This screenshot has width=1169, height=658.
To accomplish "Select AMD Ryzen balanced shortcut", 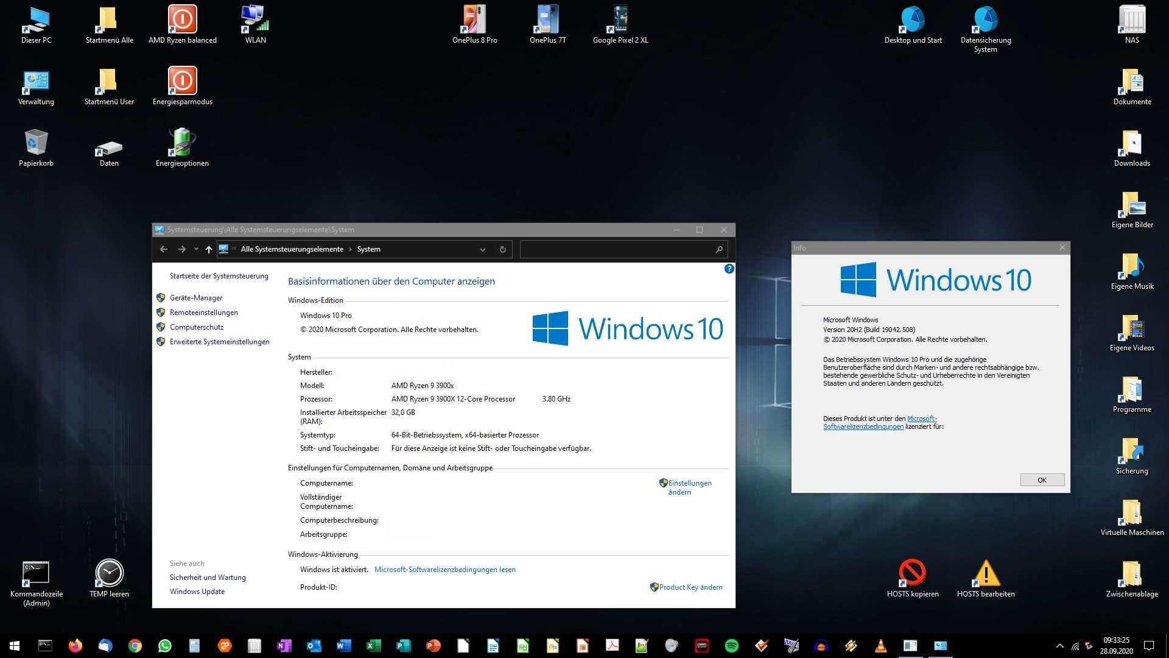I will tap(182, 26).
